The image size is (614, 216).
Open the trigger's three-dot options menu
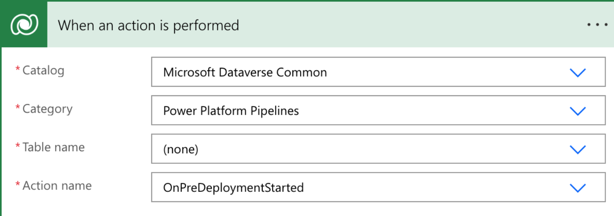pyautogui.click(x=597, y=25)
